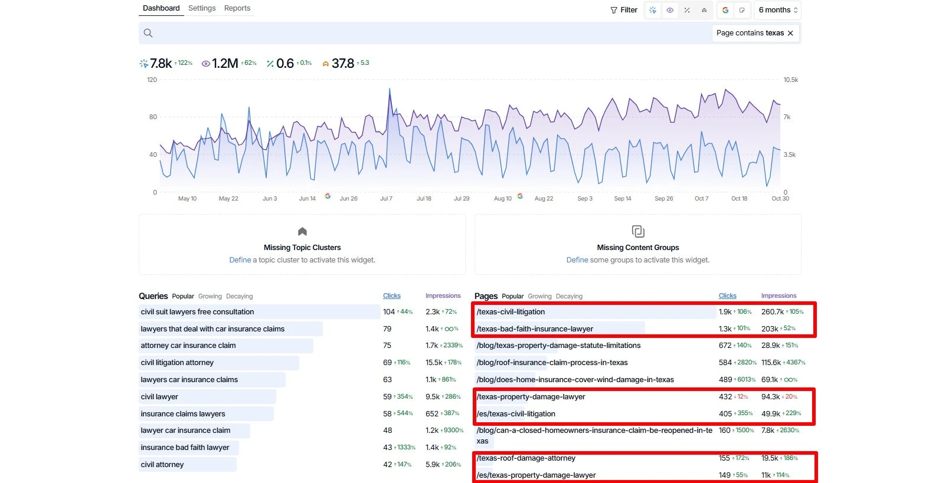Click the 0.6 CTR summary
Screen dimensions: 929x483
(x=289, y=63)
